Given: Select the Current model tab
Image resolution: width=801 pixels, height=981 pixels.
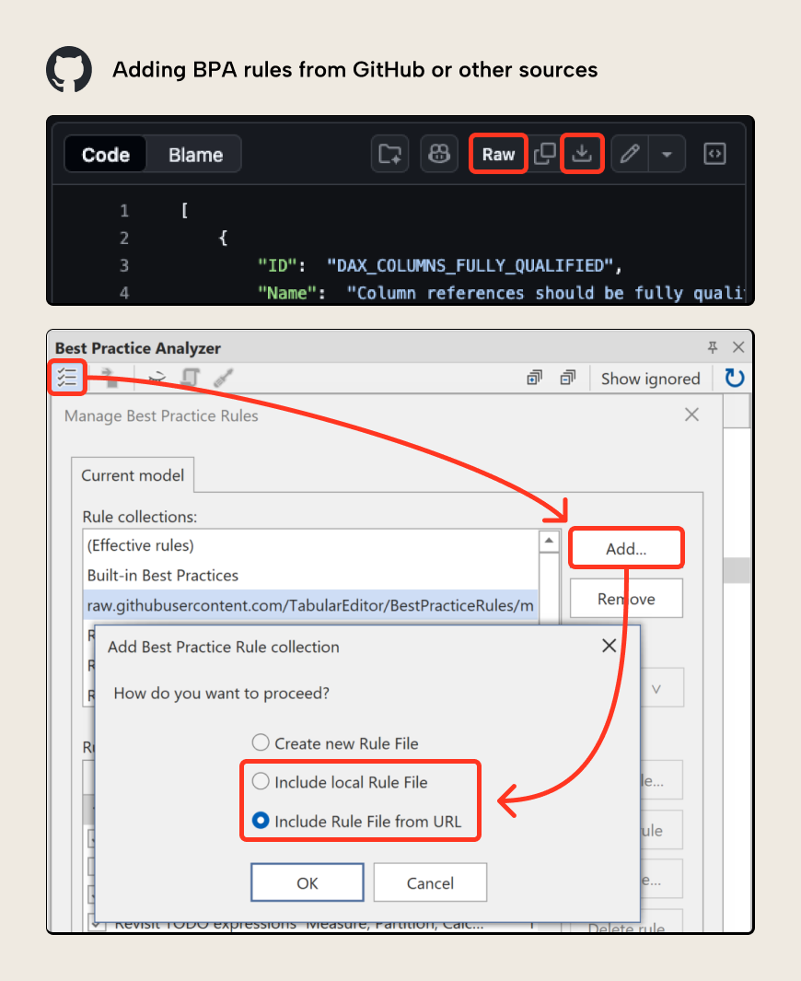Looking at the screenshot, I should point(133,475).
